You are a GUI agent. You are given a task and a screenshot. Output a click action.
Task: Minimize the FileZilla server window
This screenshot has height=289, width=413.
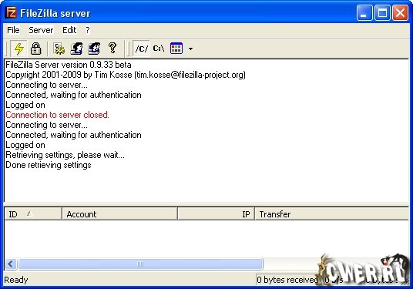coord(364,13)
